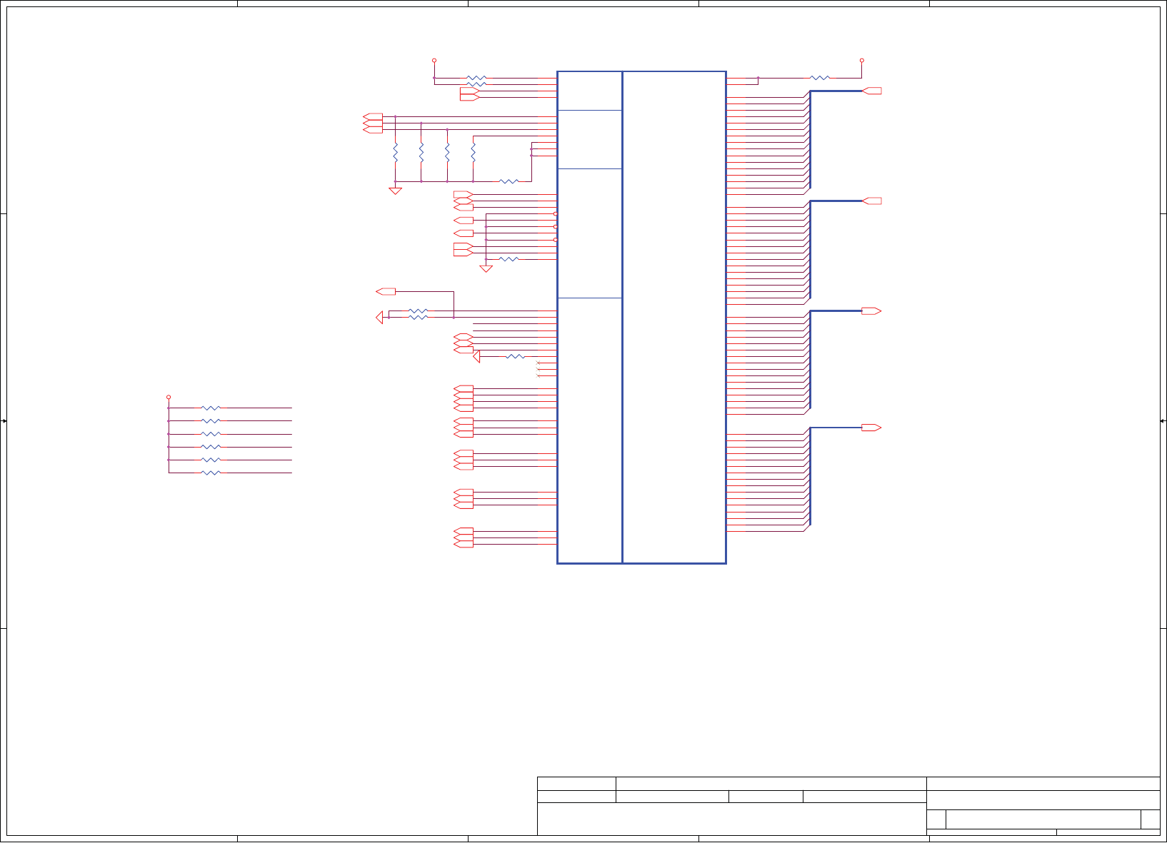Click the off-page connector on the topmost bus

coord(872,91)
